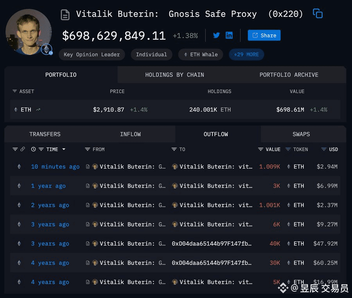Open the ETH asset row
The height and width of the screenshot is (298, 352).
tap(175, 110)
